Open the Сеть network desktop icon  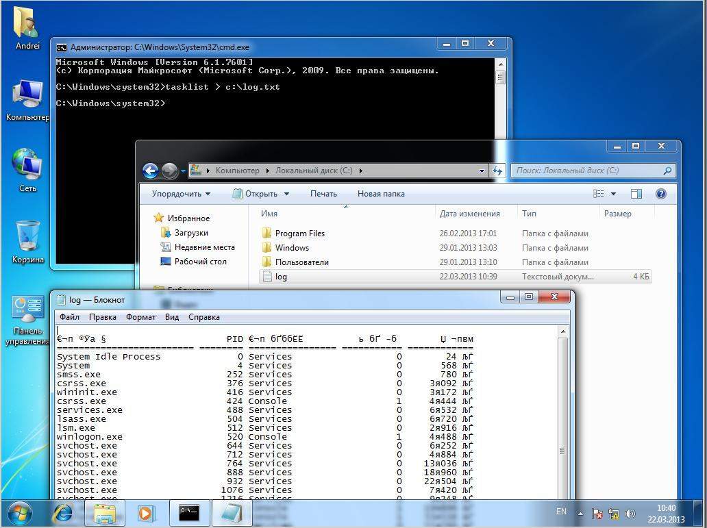(27, 171)
